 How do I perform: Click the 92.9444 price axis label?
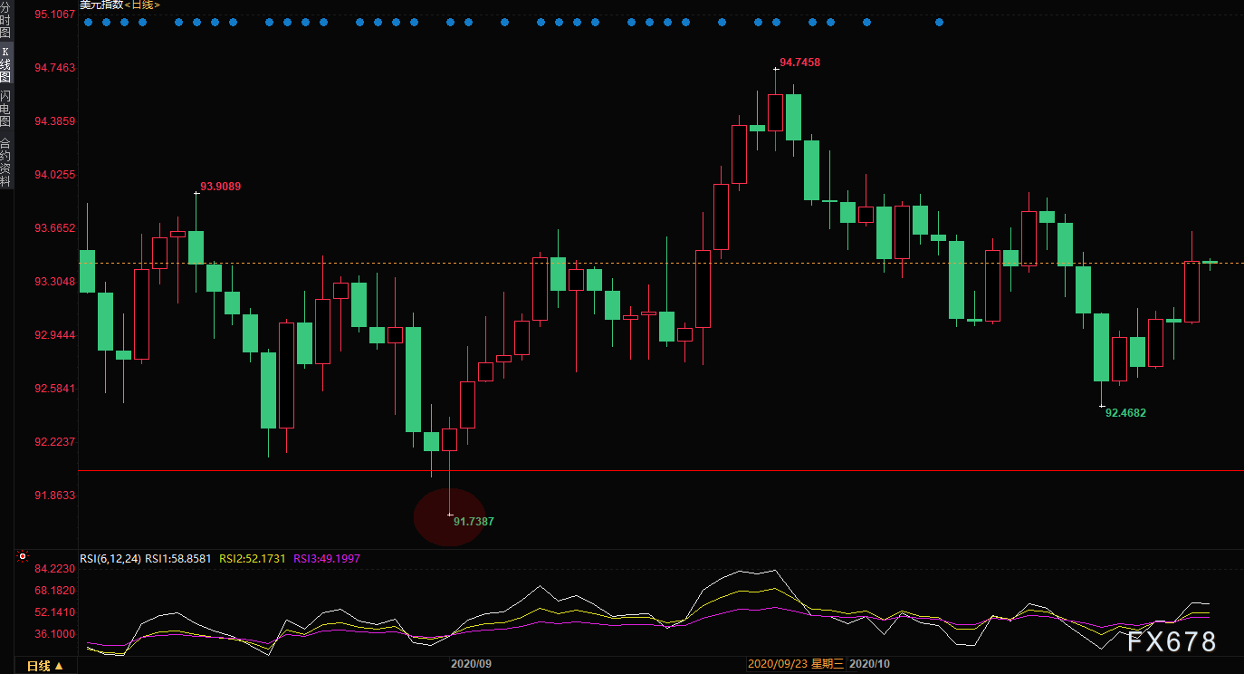(x=54, y=334)
